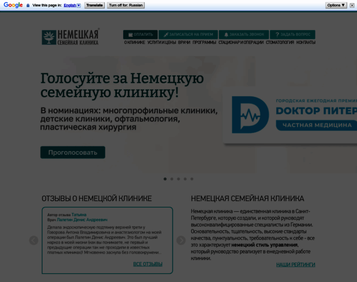Screen dimensions: 357x282
Task: Click Задать вопрос button
Action: (293, 35)
